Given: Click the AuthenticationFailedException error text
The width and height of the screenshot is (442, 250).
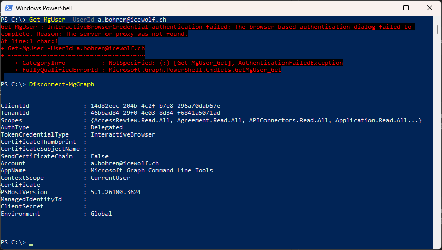Looking at the screenshot, I should point(290,63).
